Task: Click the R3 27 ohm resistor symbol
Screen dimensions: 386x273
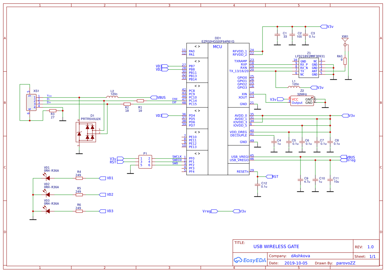Action: coord(53,111)
